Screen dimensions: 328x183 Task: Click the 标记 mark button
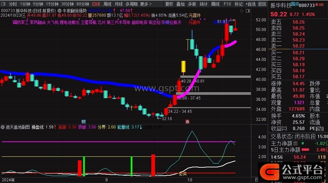(x=239, y=4)
